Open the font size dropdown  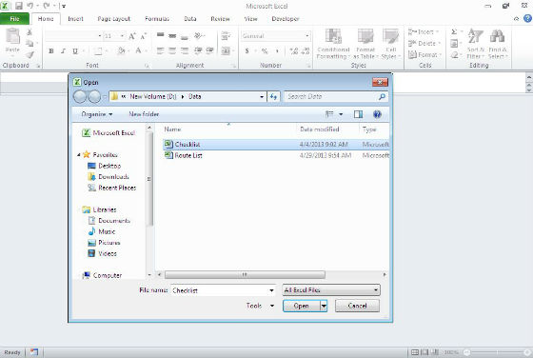[122, 35]
